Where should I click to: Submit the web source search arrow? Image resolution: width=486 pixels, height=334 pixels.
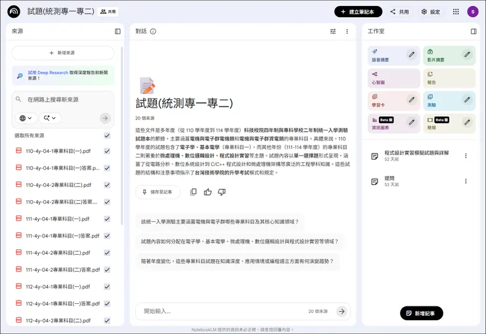point(105,118)
